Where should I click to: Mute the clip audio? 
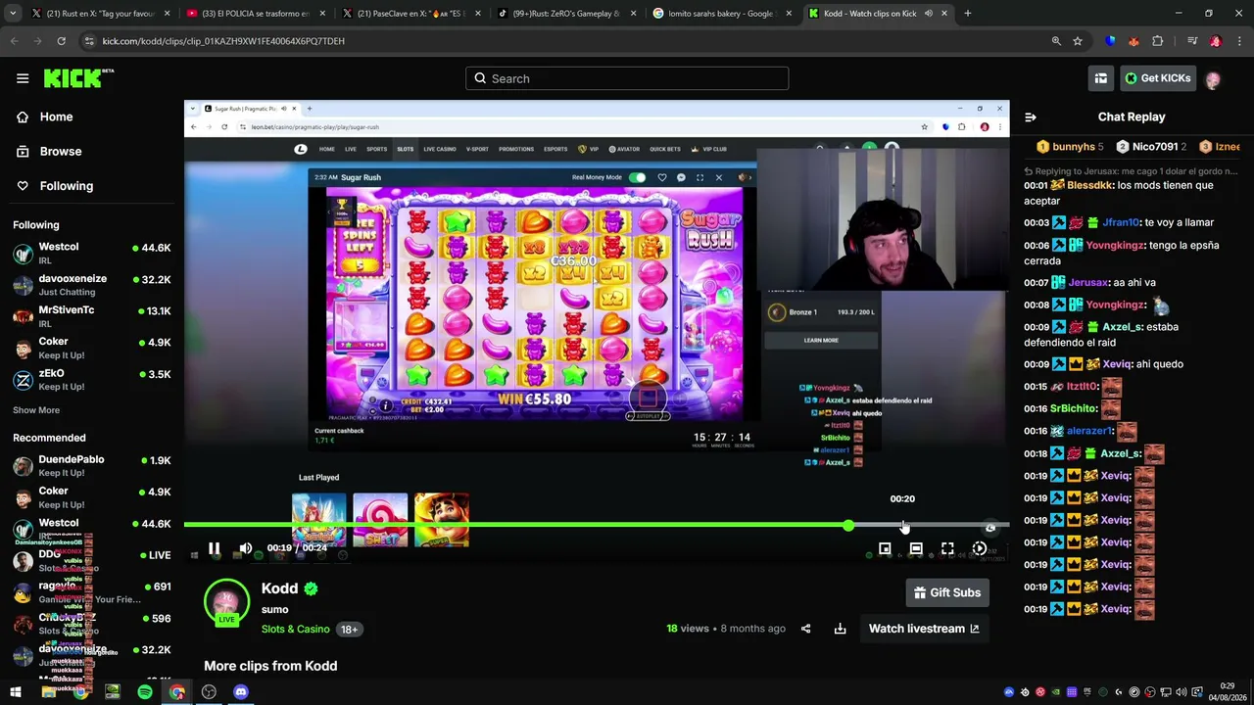pos(246,548)
